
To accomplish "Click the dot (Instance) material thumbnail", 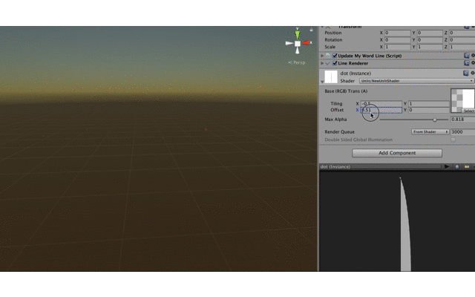I will click(331, 76).
